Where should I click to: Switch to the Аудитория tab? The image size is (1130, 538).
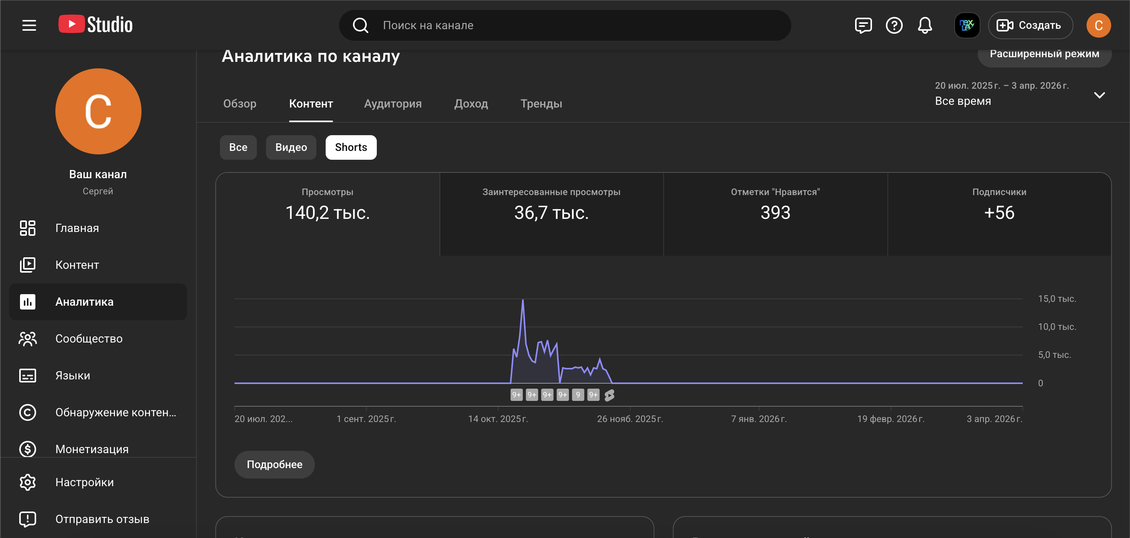coord(393,103)
